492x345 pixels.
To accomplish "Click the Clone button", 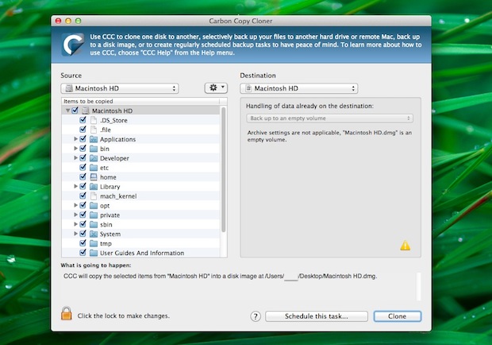I will coord(398,316).
